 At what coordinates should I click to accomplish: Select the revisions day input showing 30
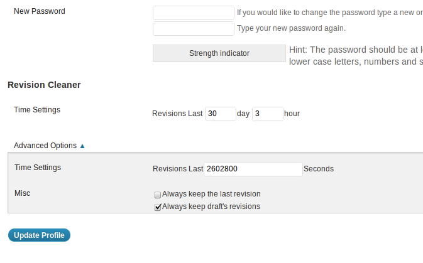220,114
